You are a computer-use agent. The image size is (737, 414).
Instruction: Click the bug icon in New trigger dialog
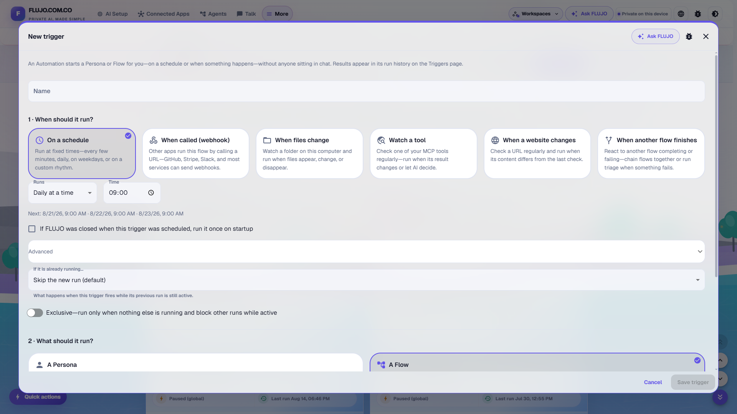click(689, 36)
